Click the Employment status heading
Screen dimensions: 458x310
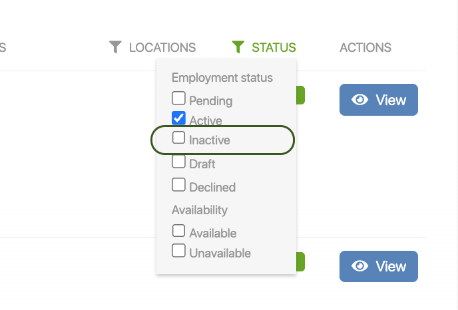(222, 78)
